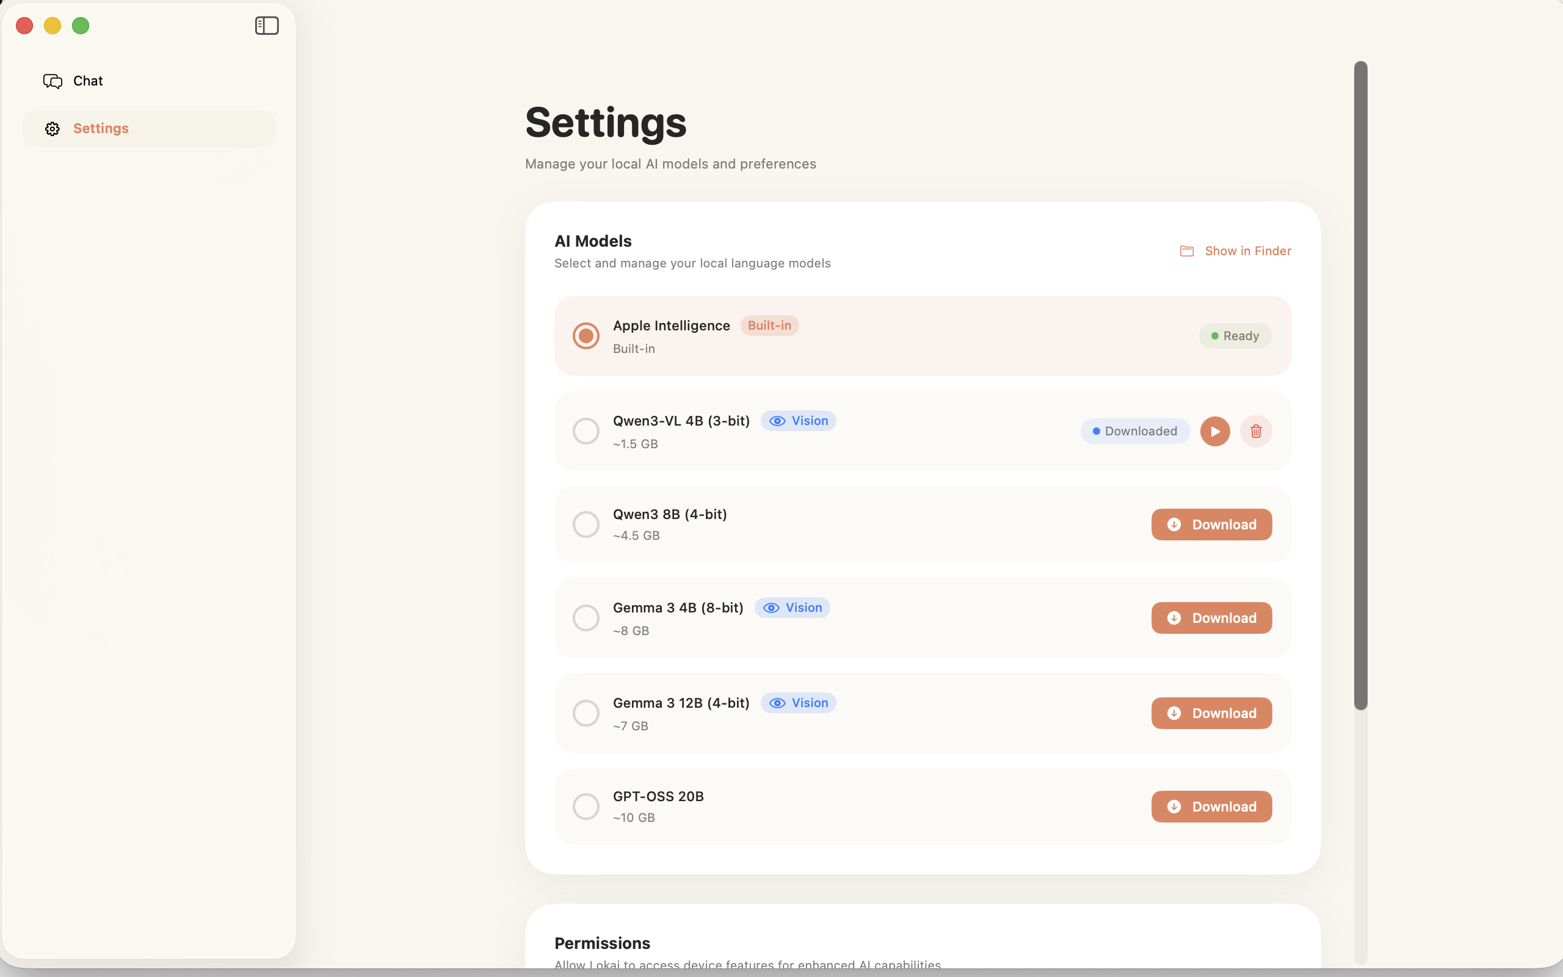Click the Chat icon in the sidebar
Screen dimensions: 1563x977
(x=53, y=81)
